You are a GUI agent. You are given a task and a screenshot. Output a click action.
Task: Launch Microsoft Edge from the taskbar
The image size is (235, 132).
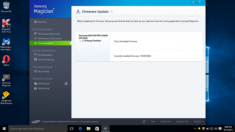pyautogui.click(x=80, y=129)
